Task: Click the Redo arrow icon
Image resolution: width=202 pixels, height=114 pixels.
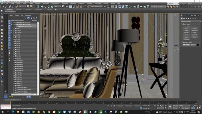Action: tap(6, 7)
